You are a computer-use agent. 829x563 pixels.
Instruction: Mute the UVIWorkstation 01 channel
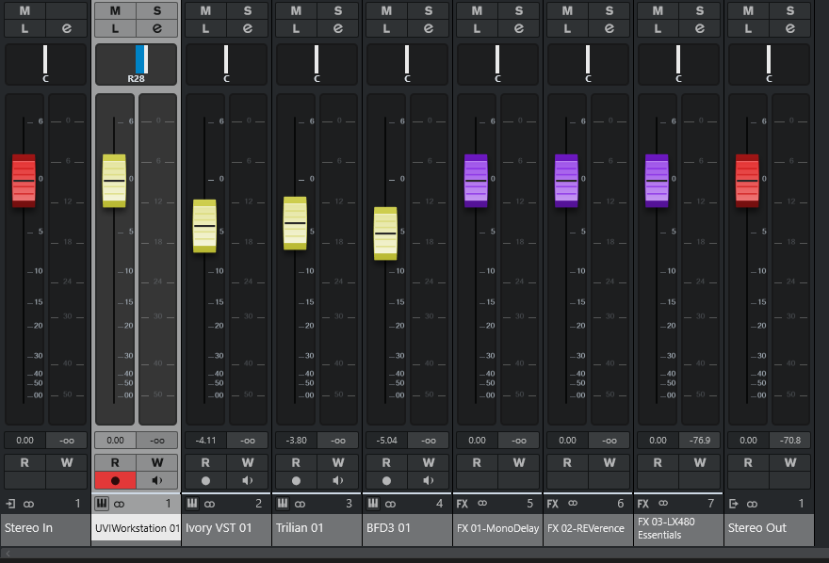[115, 10]
